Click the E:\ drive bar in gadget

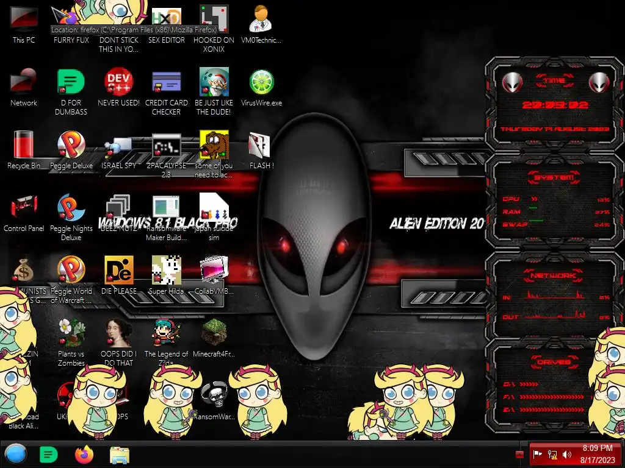tap(543, 409)
